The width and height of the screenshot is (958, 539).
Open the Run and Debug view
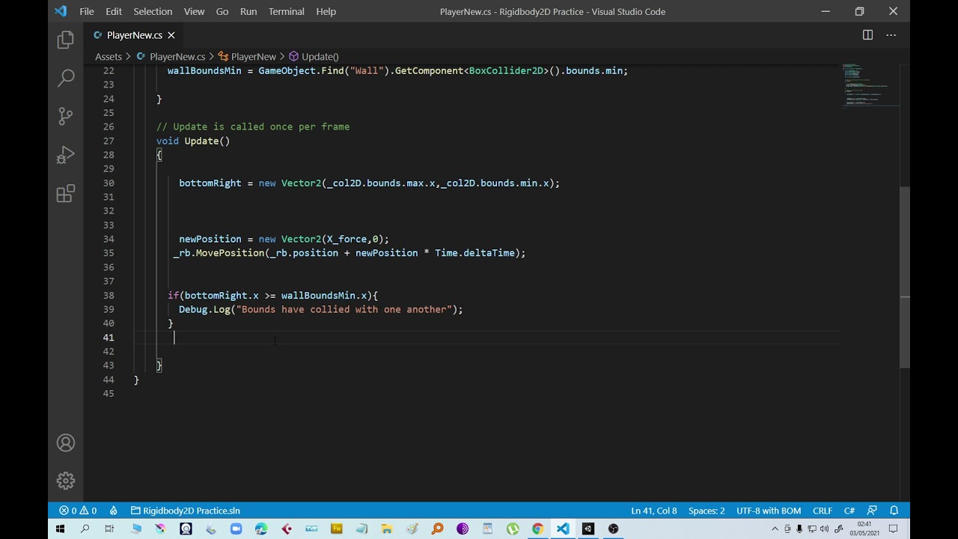(x=66, y=155)
